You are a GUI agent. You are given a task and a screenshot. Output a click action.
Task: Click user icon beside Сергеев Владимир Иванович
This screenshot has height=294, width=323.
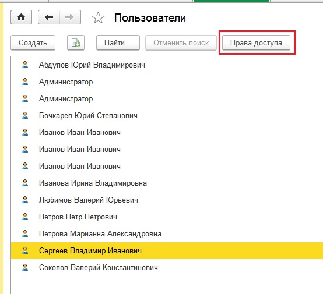pyautogui.click(x=25, y=250)
